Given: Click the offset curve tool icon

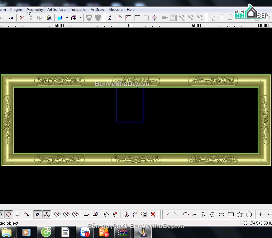Looking at the screenshot, I should click(155, 18).
